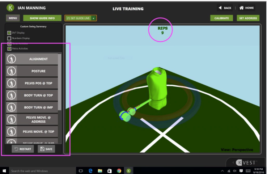Open Microsoft Edge from the taskbar
The height and width of the screenshot is (174, 267).
click(90, 171)
